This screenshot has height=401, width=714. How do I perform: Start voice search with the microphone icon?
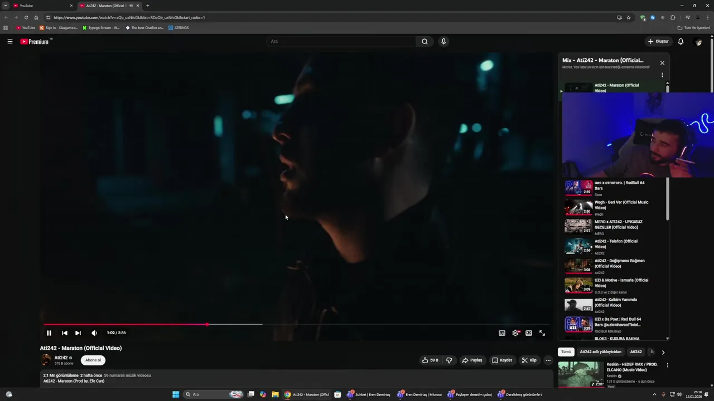coord(443,41)
